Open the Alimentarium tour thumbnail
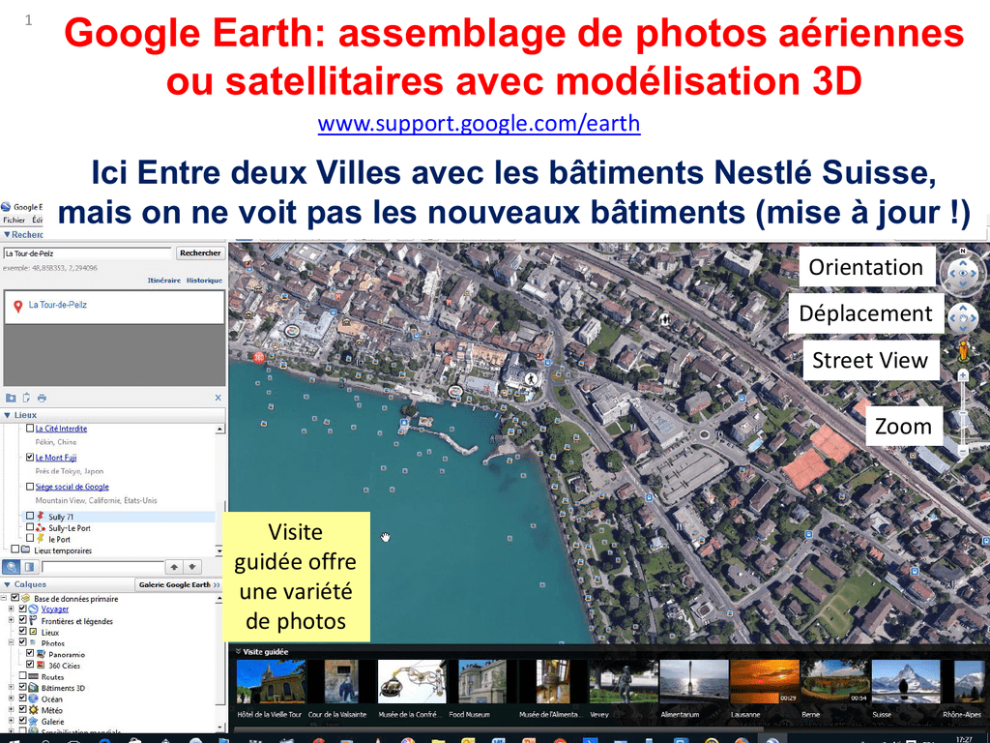Image resolution: width=990 pixels, height=743 pixels. click(x=693, y=681)
